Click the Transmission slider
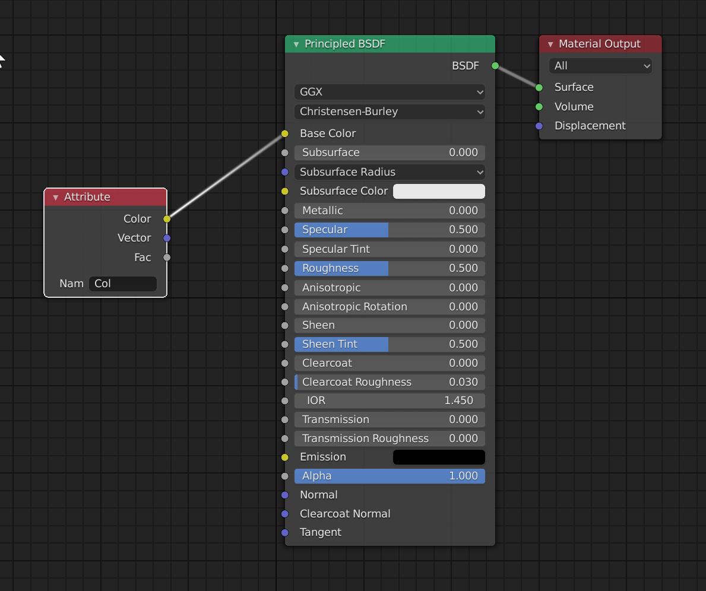Viewport: 706px width, 591px height. tap(390, 420)
